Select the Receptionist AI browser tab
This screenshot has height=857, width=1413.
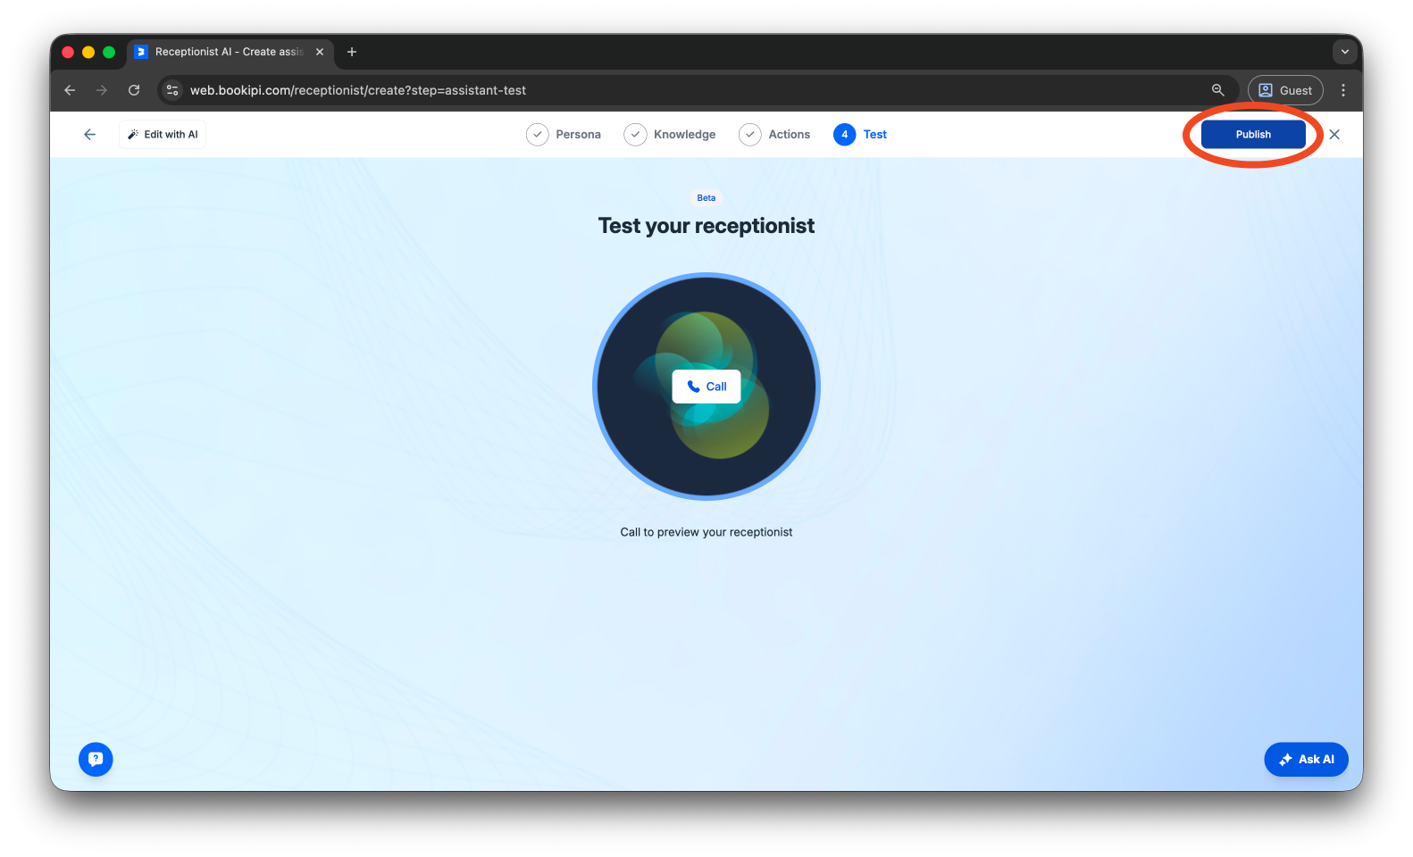(230, 52)
